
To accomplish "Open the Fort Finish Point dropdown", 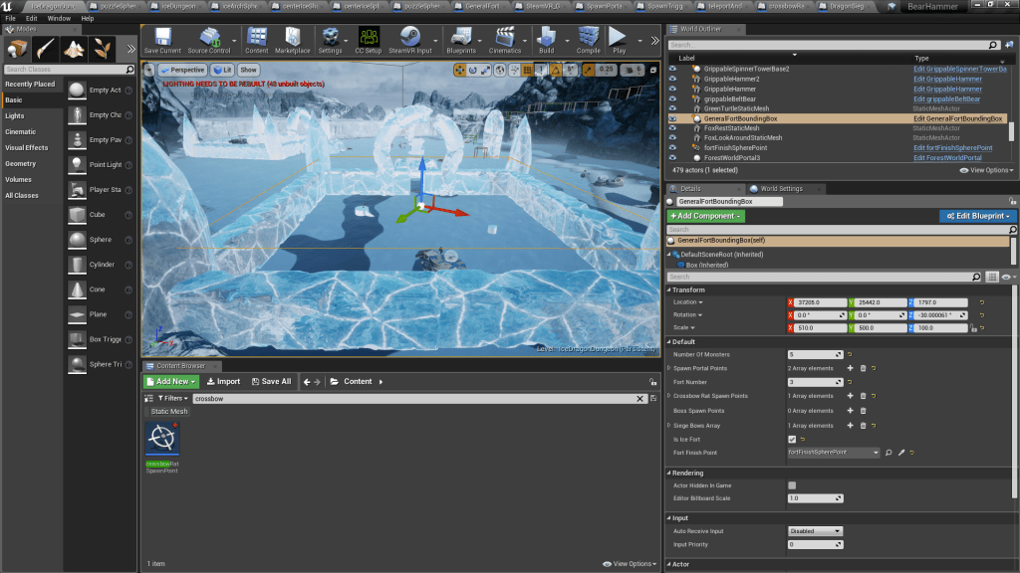I will pos(833,453).
